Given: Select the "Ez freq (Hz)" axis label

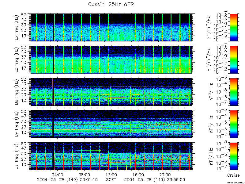Looking at the screenshot, I should pyautogui.click(x=17, y=59).
